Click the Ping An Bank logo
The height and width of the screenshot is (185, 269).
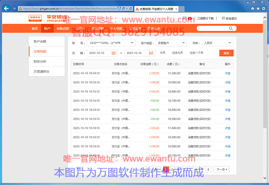(x=48, y=18)
